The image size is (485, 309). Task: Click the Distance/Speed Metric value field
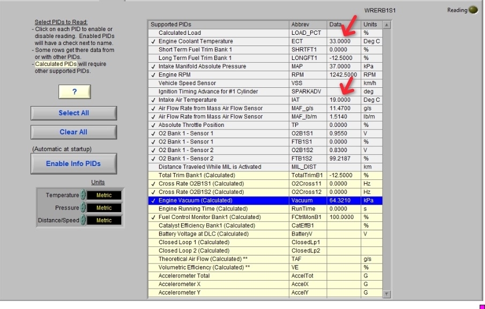(104, 220)
